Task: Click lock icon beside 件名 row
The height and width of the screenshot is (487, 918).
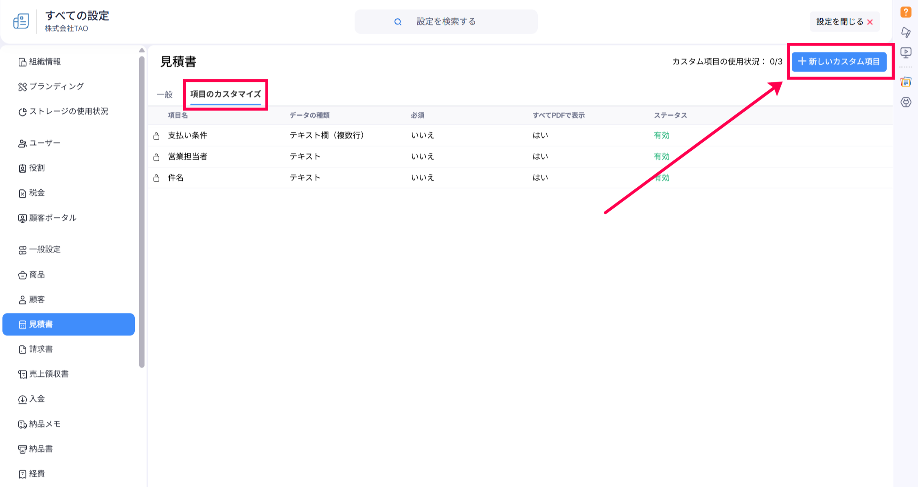Action: (x=156, y=178)
